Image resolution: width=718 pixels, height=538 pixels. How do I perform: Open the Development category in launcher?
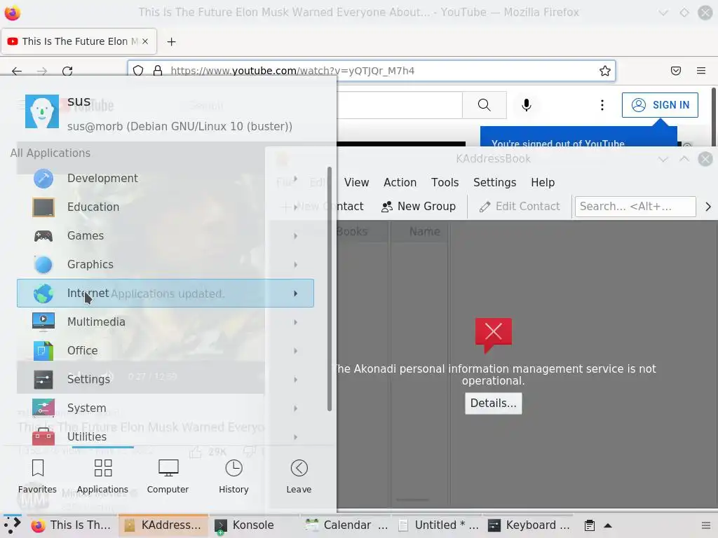coord(165,179)
